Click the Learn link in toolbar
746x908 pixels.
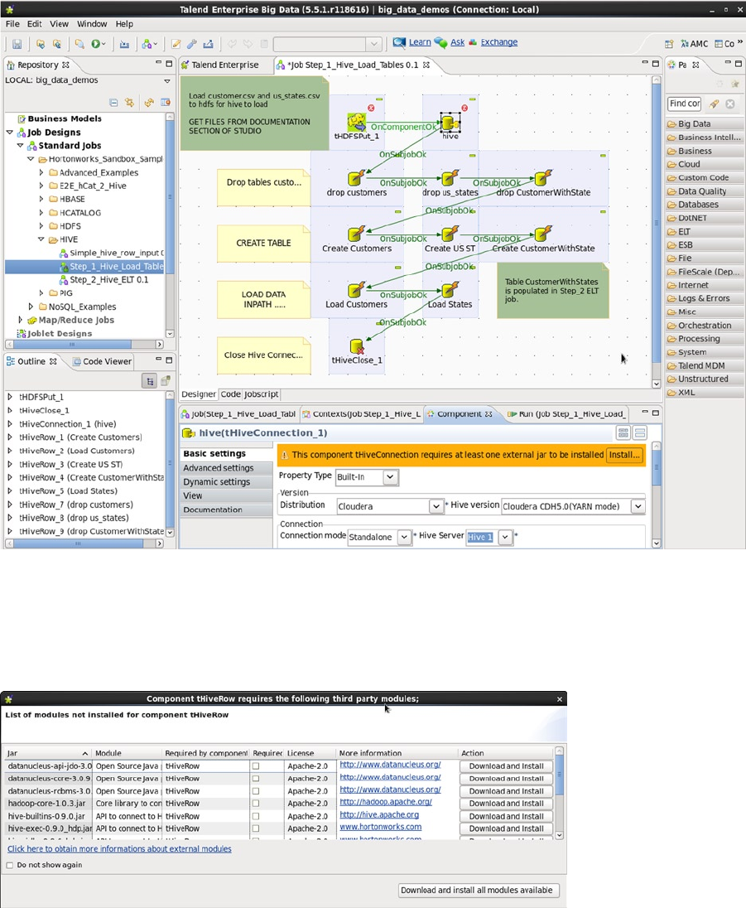click(420, 42)
